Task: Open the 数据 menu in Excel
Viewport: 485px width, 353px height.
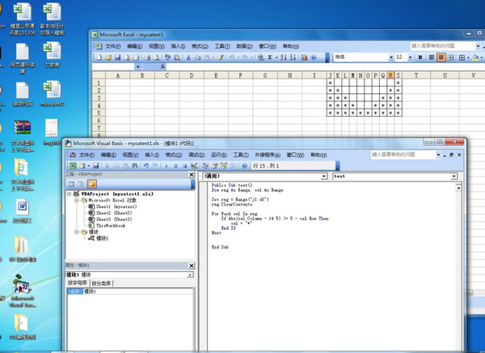Action: pos(244,46)
